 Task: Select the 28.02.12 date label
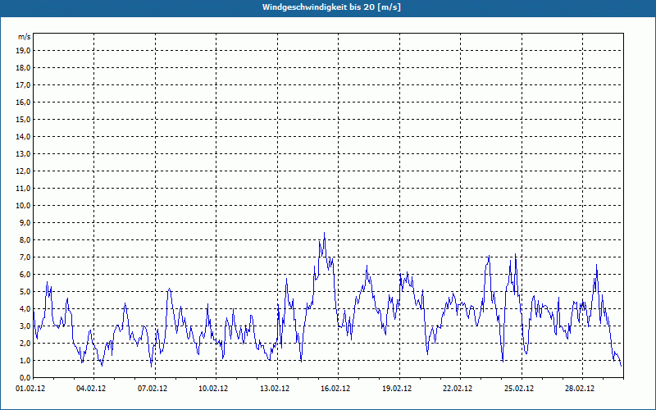point(580,389)
